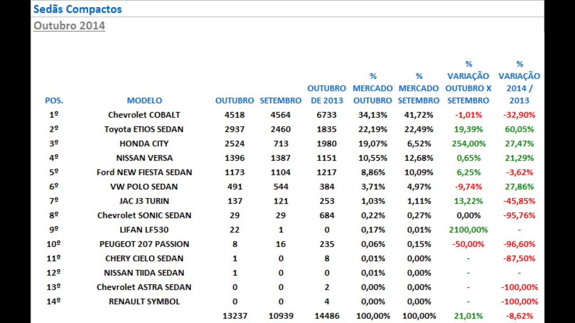
Task: Select the -95,76% variation cell
Action: (519, 215)
